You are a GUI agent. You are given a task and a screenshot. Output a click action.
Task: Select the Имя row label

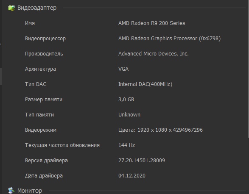point(30,23)
